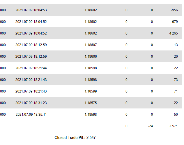This screenshot has height=145, width=184.
Task: Click the timestamp 2021.07.09 18:21:44
Action: pos(31,68)
